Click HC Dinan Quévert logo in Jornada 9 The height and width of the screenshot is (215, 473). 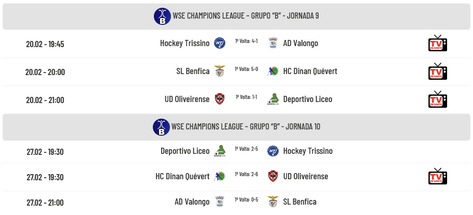click(x=273, y=71)
